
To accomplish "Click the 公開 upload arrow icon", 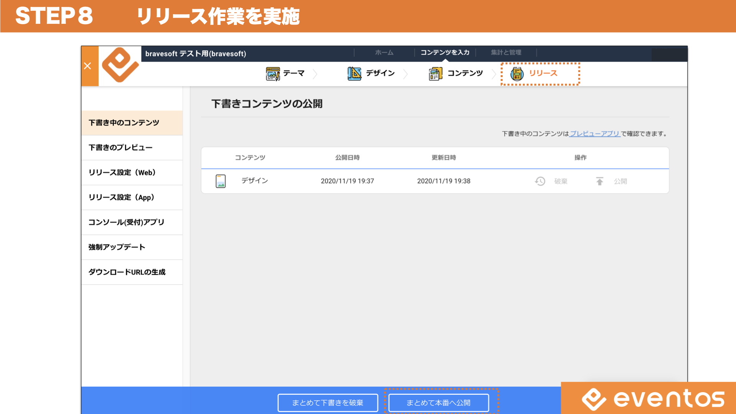I will pyautogui.click(x=600, y=181).
